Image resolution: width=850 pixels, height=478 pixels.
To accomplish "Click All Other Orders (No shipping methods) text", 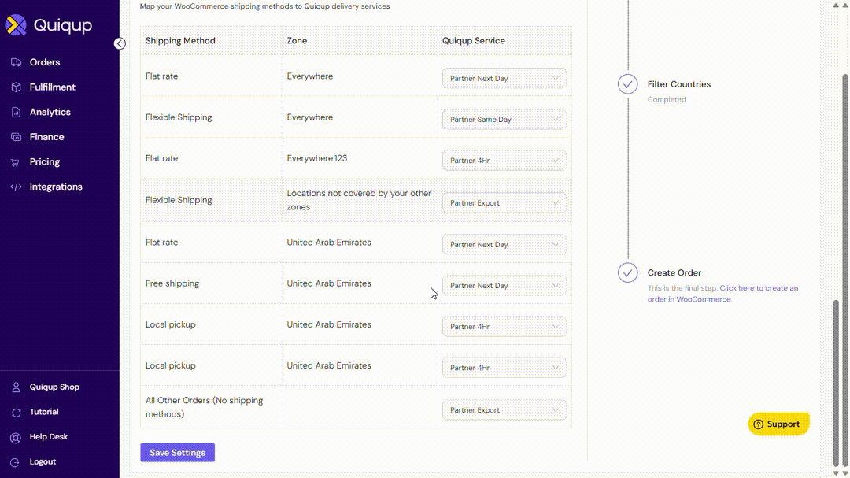I will click(204, 407).
